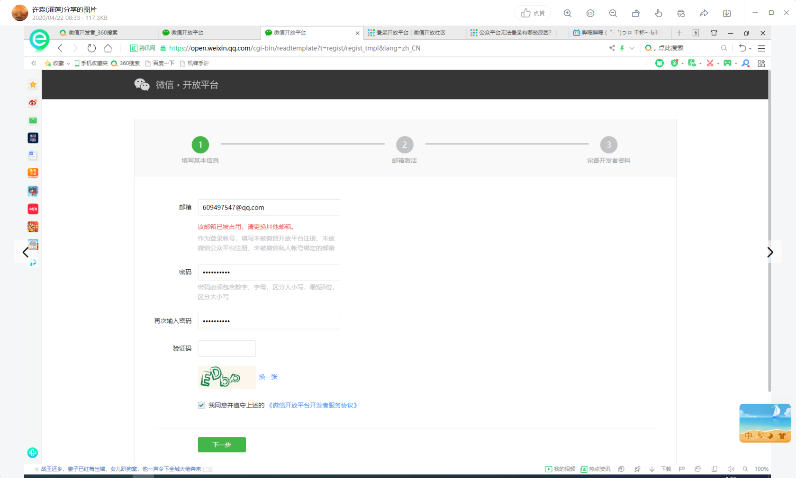Click the round add button at sidebar bottom
Screen dimensions: 796x478
33,453
